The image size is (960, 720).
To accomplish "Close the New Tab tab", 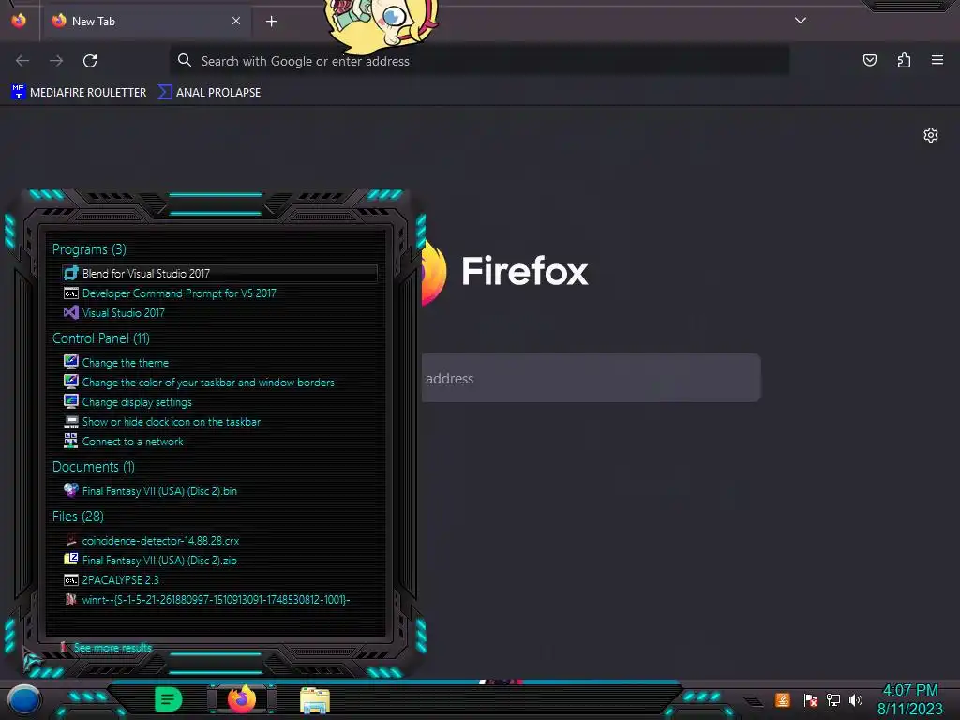I will pos(236,21).
